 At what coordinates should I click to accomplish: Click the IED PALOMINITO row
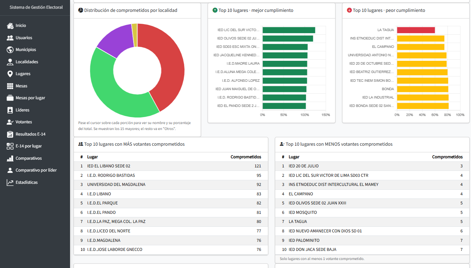pos(372,240)
